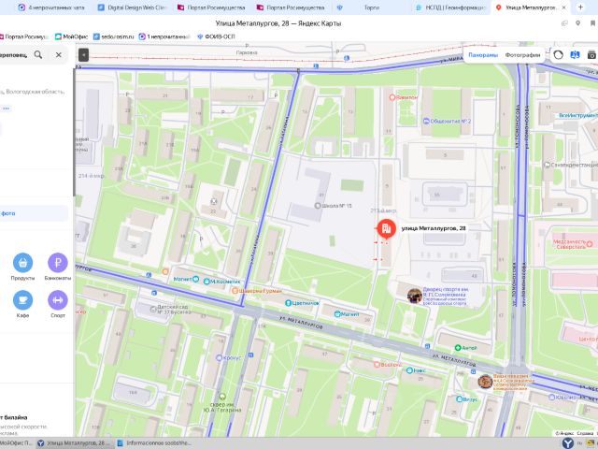
Task: Click the traffic circle icon at top right
Action: point(558,55)
